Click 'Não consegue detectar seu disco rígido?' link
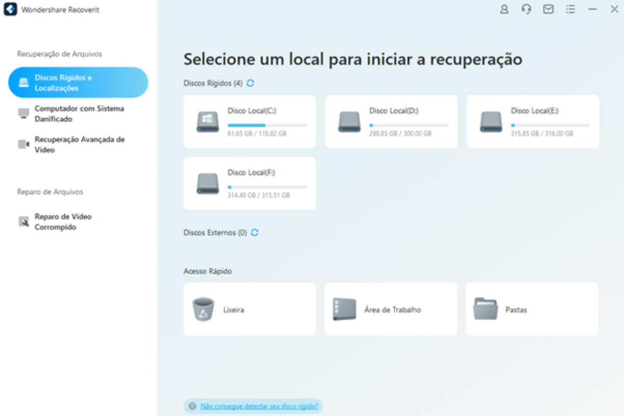Viewport: 624px width, 416px height. [259, 406]
